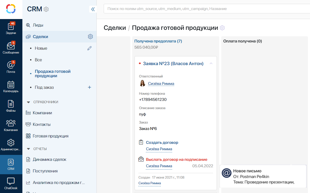Open the Задачи (Tasks) sidebar icon
Image resolution: width=310 pixels, height=193 pixels.
coord(11,28)
